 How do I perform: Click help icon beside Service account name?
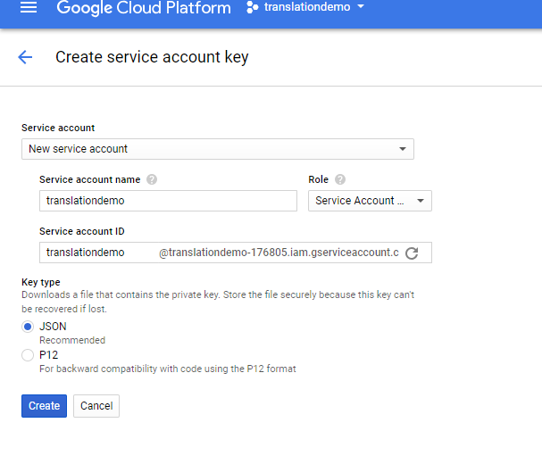click(152, 179)
